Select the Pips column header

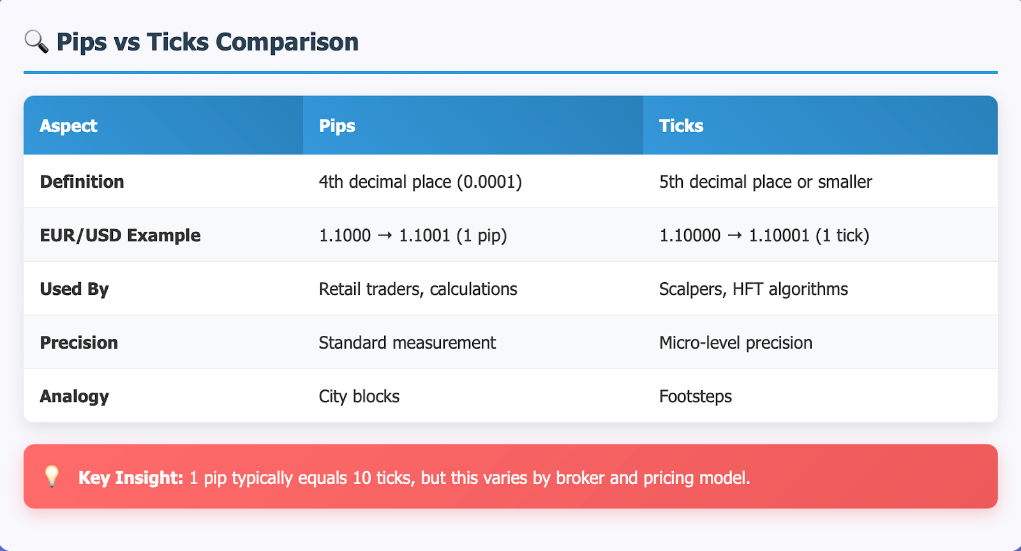point(473,125)
